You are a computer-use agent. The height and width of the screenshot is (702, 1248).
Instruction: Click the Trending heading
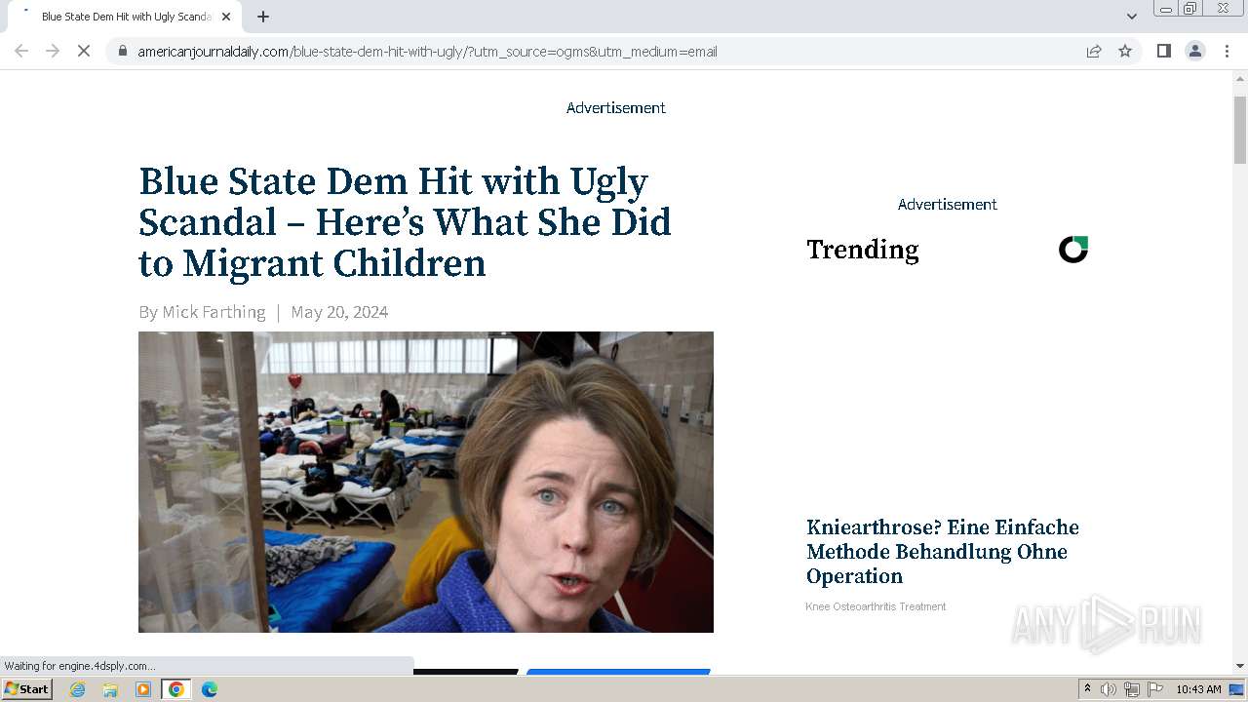coord(863,251)
